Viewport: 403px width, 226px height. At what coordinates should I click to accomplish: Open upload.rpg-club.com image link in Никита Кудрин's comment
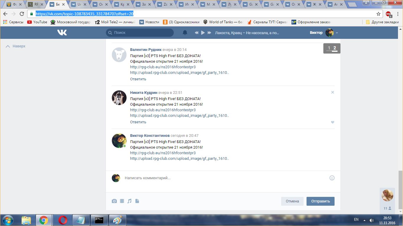[x=179, y=116]
